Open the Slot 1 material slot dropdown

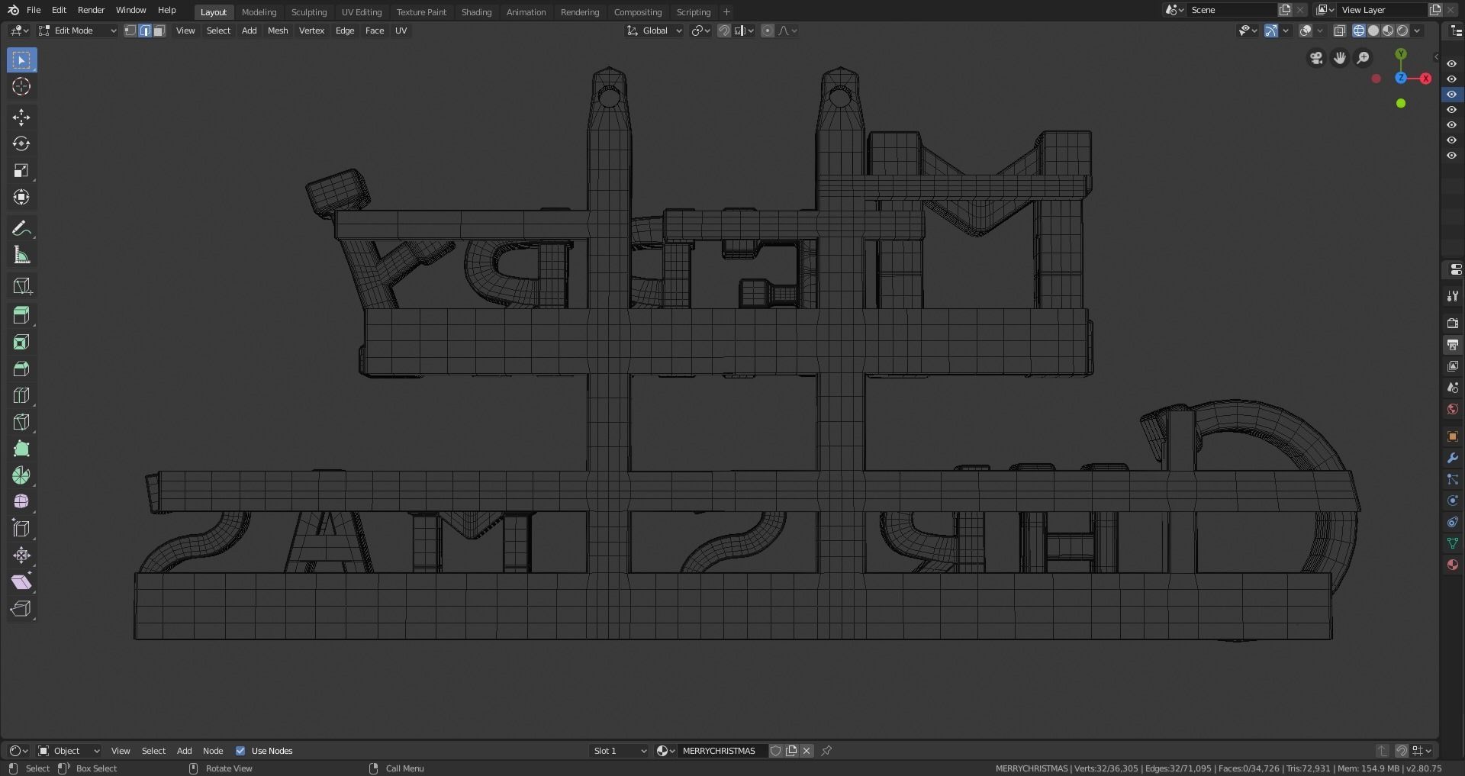tap(620, 751)
